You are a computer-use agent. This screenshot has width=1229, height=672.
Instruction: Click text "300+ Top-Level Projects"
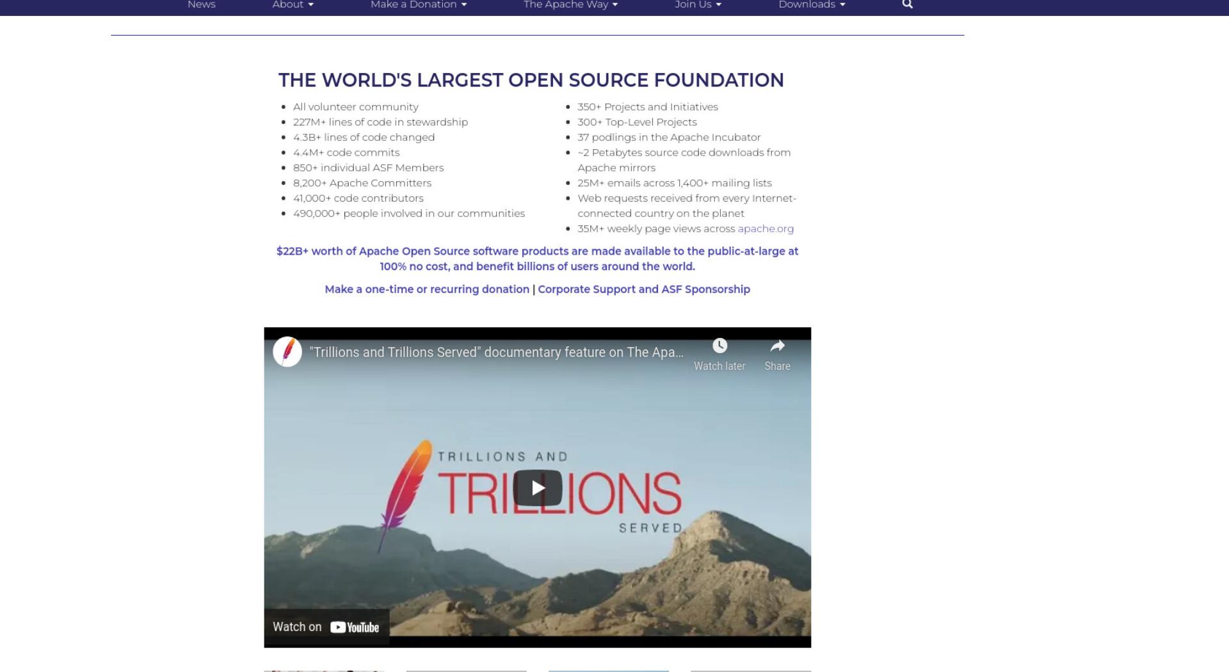coord(637,122)
